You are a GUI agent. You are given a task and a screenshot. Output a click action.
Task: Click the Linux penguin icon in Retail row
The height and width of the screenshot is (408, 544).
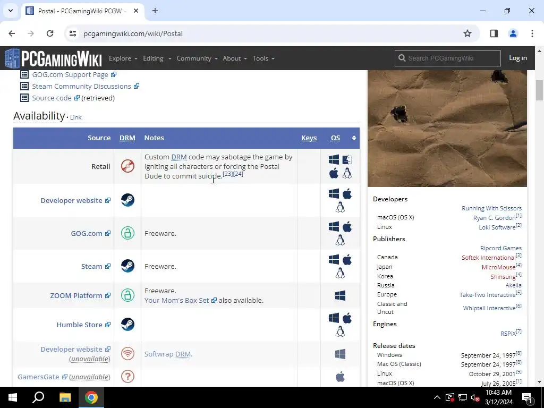point(347,173)
